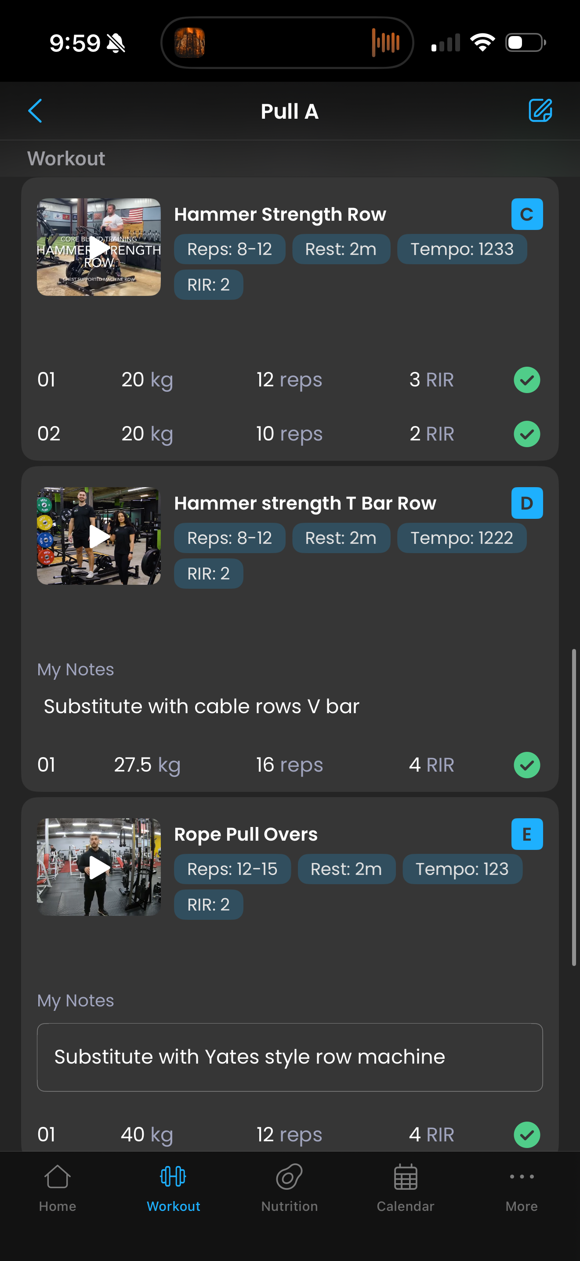Screen dimensions: 580x1261
Task: Toggle the 40 kg Rope Pull Overs checkmark
Action: (x=527, y=1135)
